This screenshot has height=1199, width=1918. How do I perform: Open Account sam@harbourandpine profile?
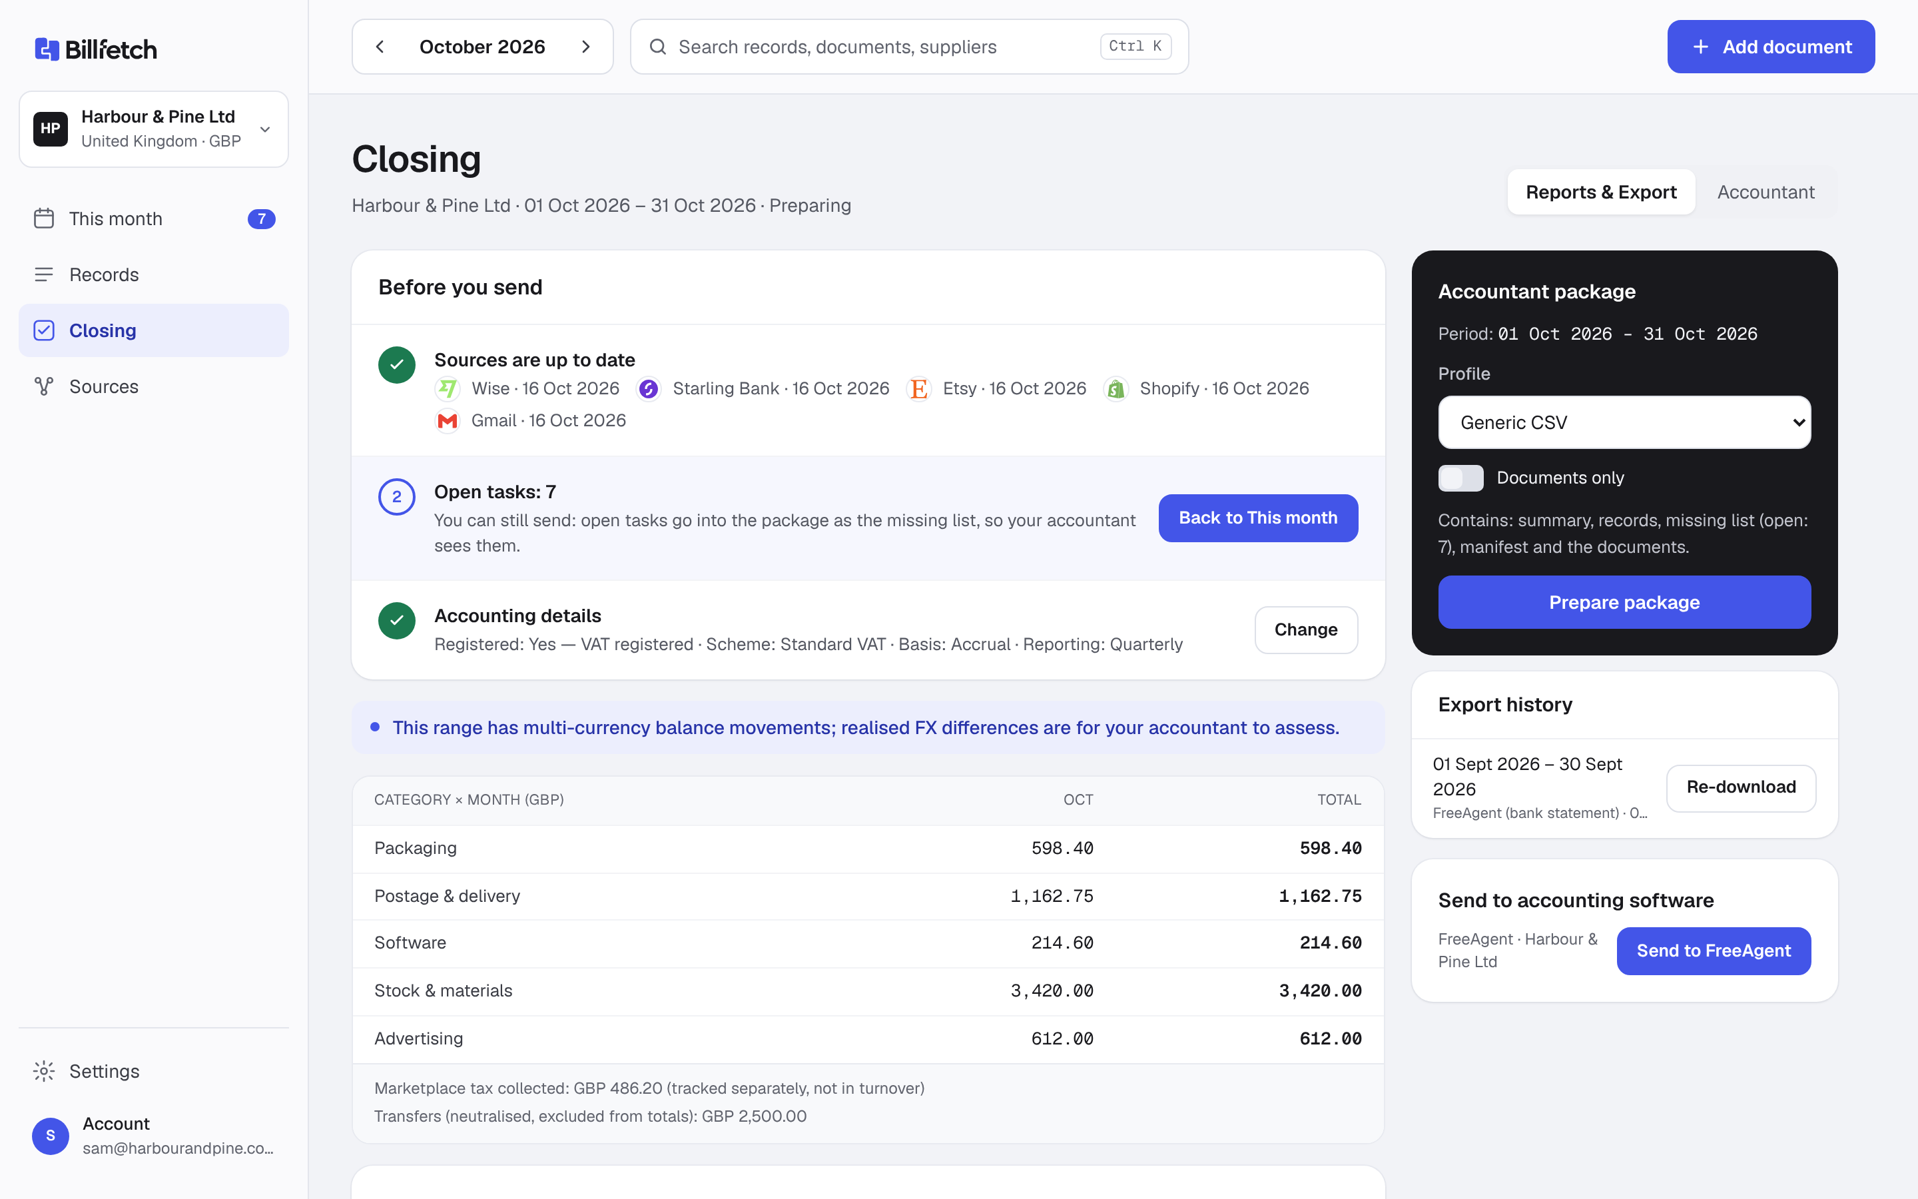click(154, 1136)
